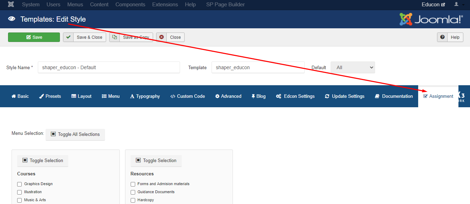
Task: Switch to the Basic tab
Action: coord(20,96)
